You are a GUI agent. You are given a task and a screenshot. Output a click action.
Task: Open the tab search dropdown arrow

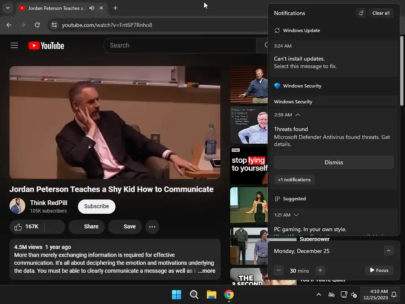click(x=8, y=8)
